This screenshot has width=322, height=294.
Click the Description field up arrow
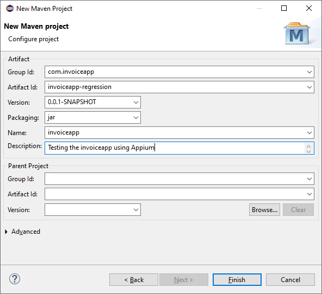point(308,146)
